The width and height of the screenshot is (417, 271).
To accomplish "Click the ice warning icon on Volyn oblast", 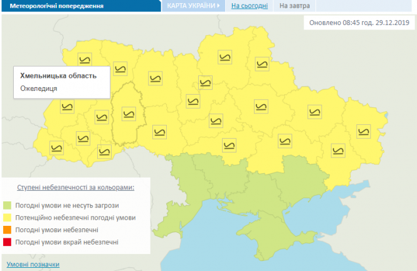I will click(x=85, y=60).
